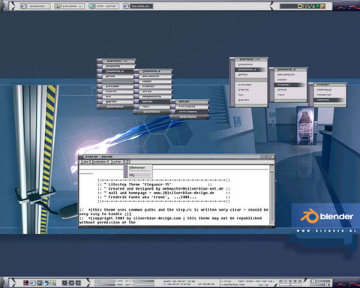Switch to virtual desktop 3
The image size is (360, 288).
coord(78,283)
